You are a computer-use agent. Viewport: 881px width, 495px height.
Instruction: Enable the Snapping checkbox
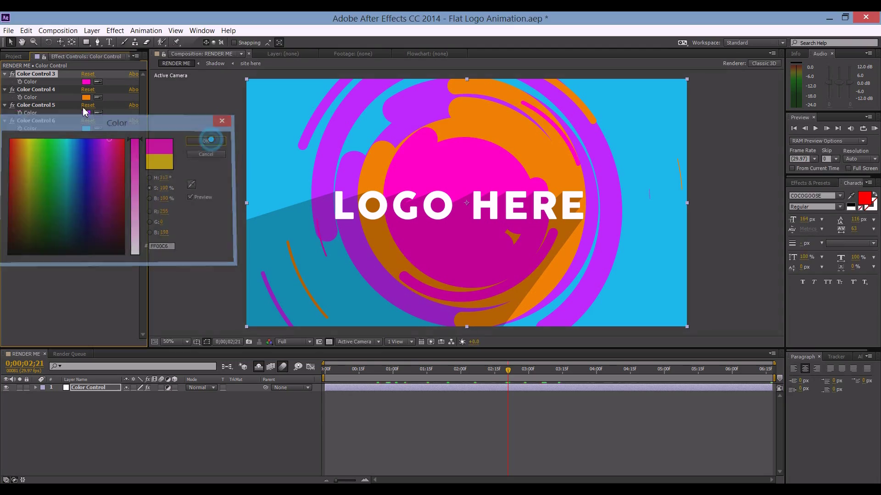point(234,43)
